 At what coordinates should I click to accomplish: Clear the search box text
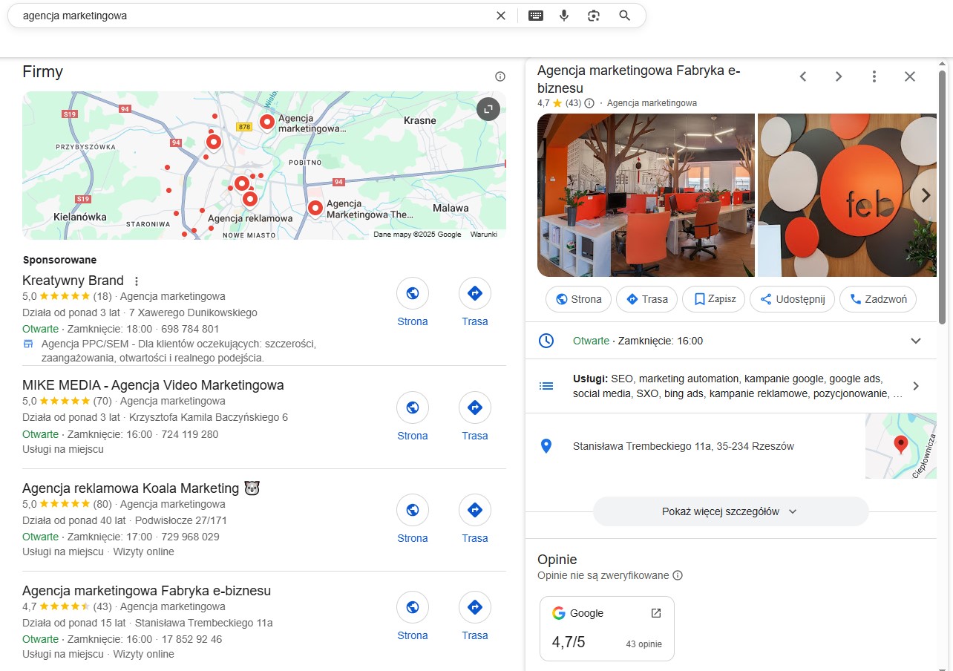[501, 16]
